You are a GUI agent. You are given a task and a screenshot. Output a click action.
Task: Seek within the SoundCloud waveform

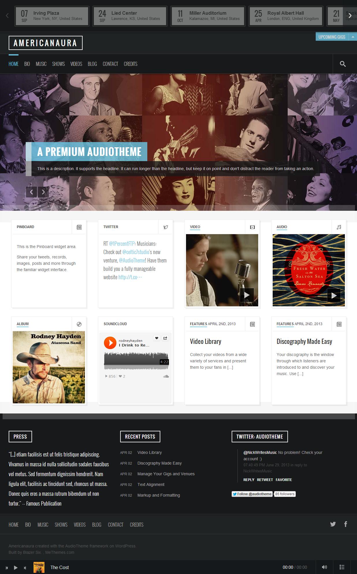(136, 361)
